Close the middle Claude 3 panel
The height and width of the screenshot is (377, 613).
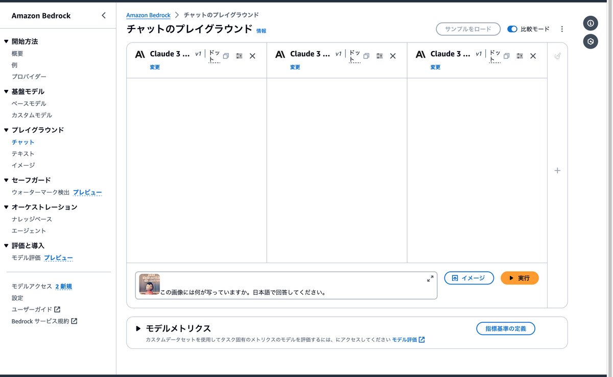[393, 56]
